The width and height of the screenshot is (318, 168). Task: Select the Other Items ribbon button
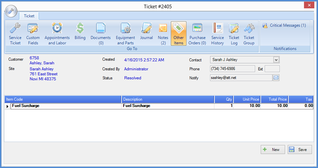(179, 34)
